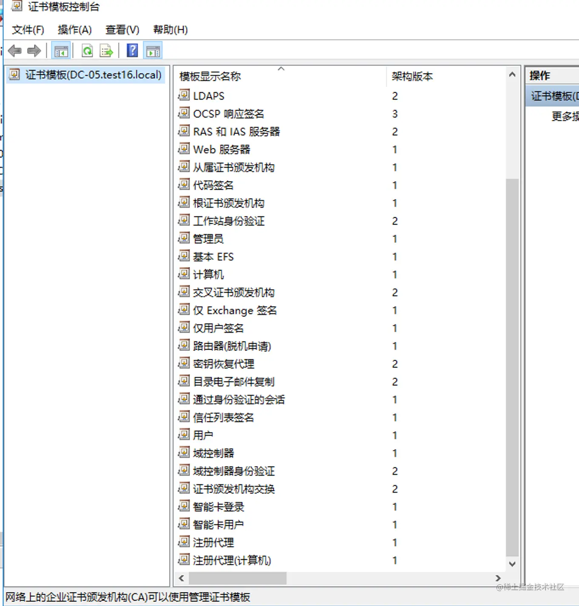
Task: Select the 通过身份验证的会话 row
Action: coord(340,400)
